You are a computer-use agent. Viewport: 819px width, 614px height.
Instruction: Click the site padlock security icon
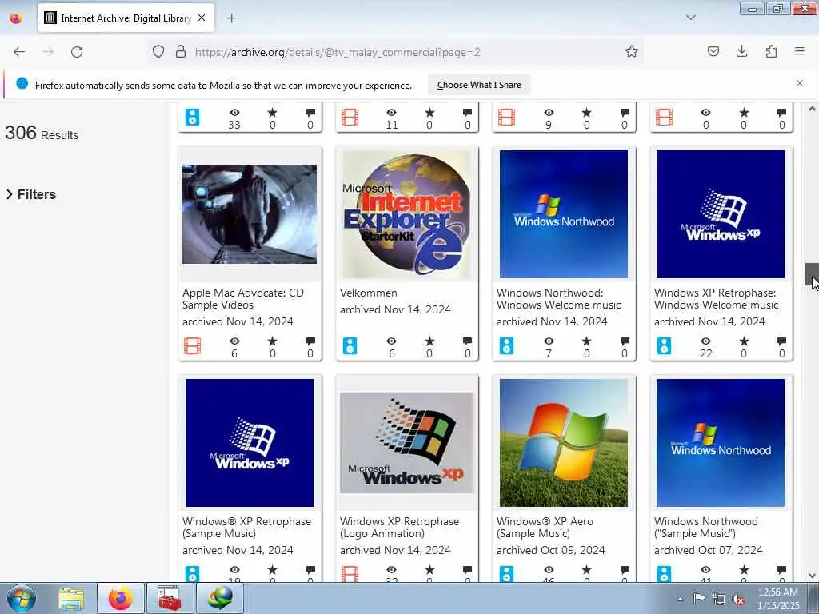pyautogui.click(x=181, y=51)
